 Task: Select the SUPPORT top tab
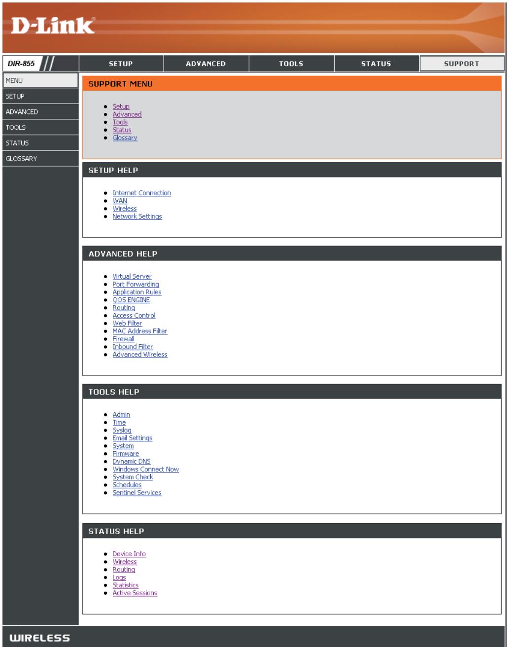pyautogui.click(x=462, y=64)
